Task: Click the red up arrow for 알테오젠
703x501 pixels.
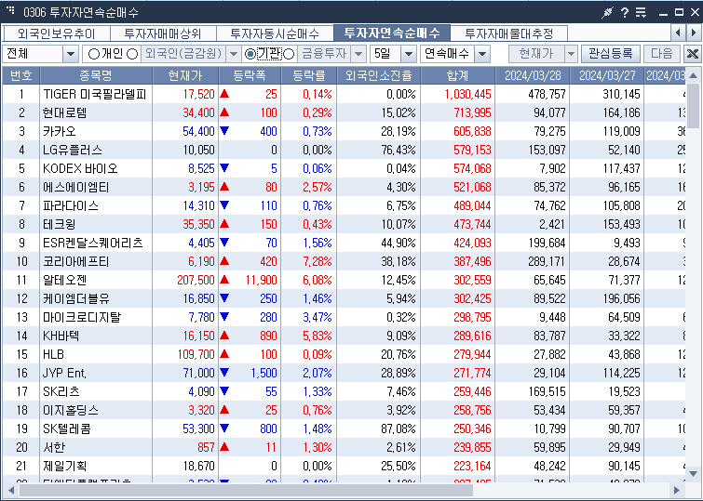Action: coord(224,280)
